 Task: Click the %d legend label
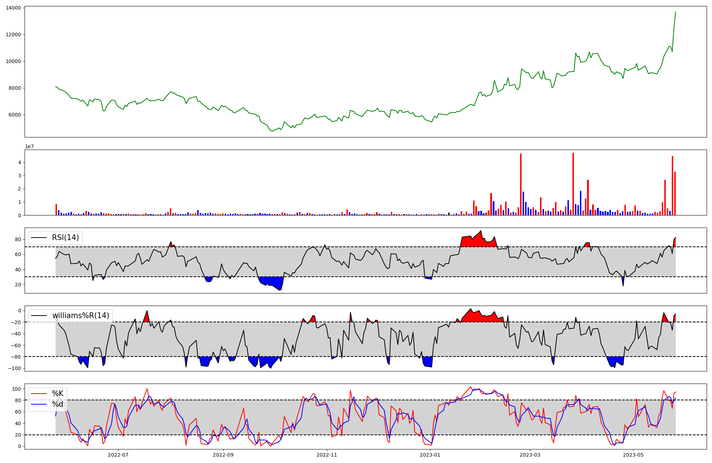pos(58,404)
